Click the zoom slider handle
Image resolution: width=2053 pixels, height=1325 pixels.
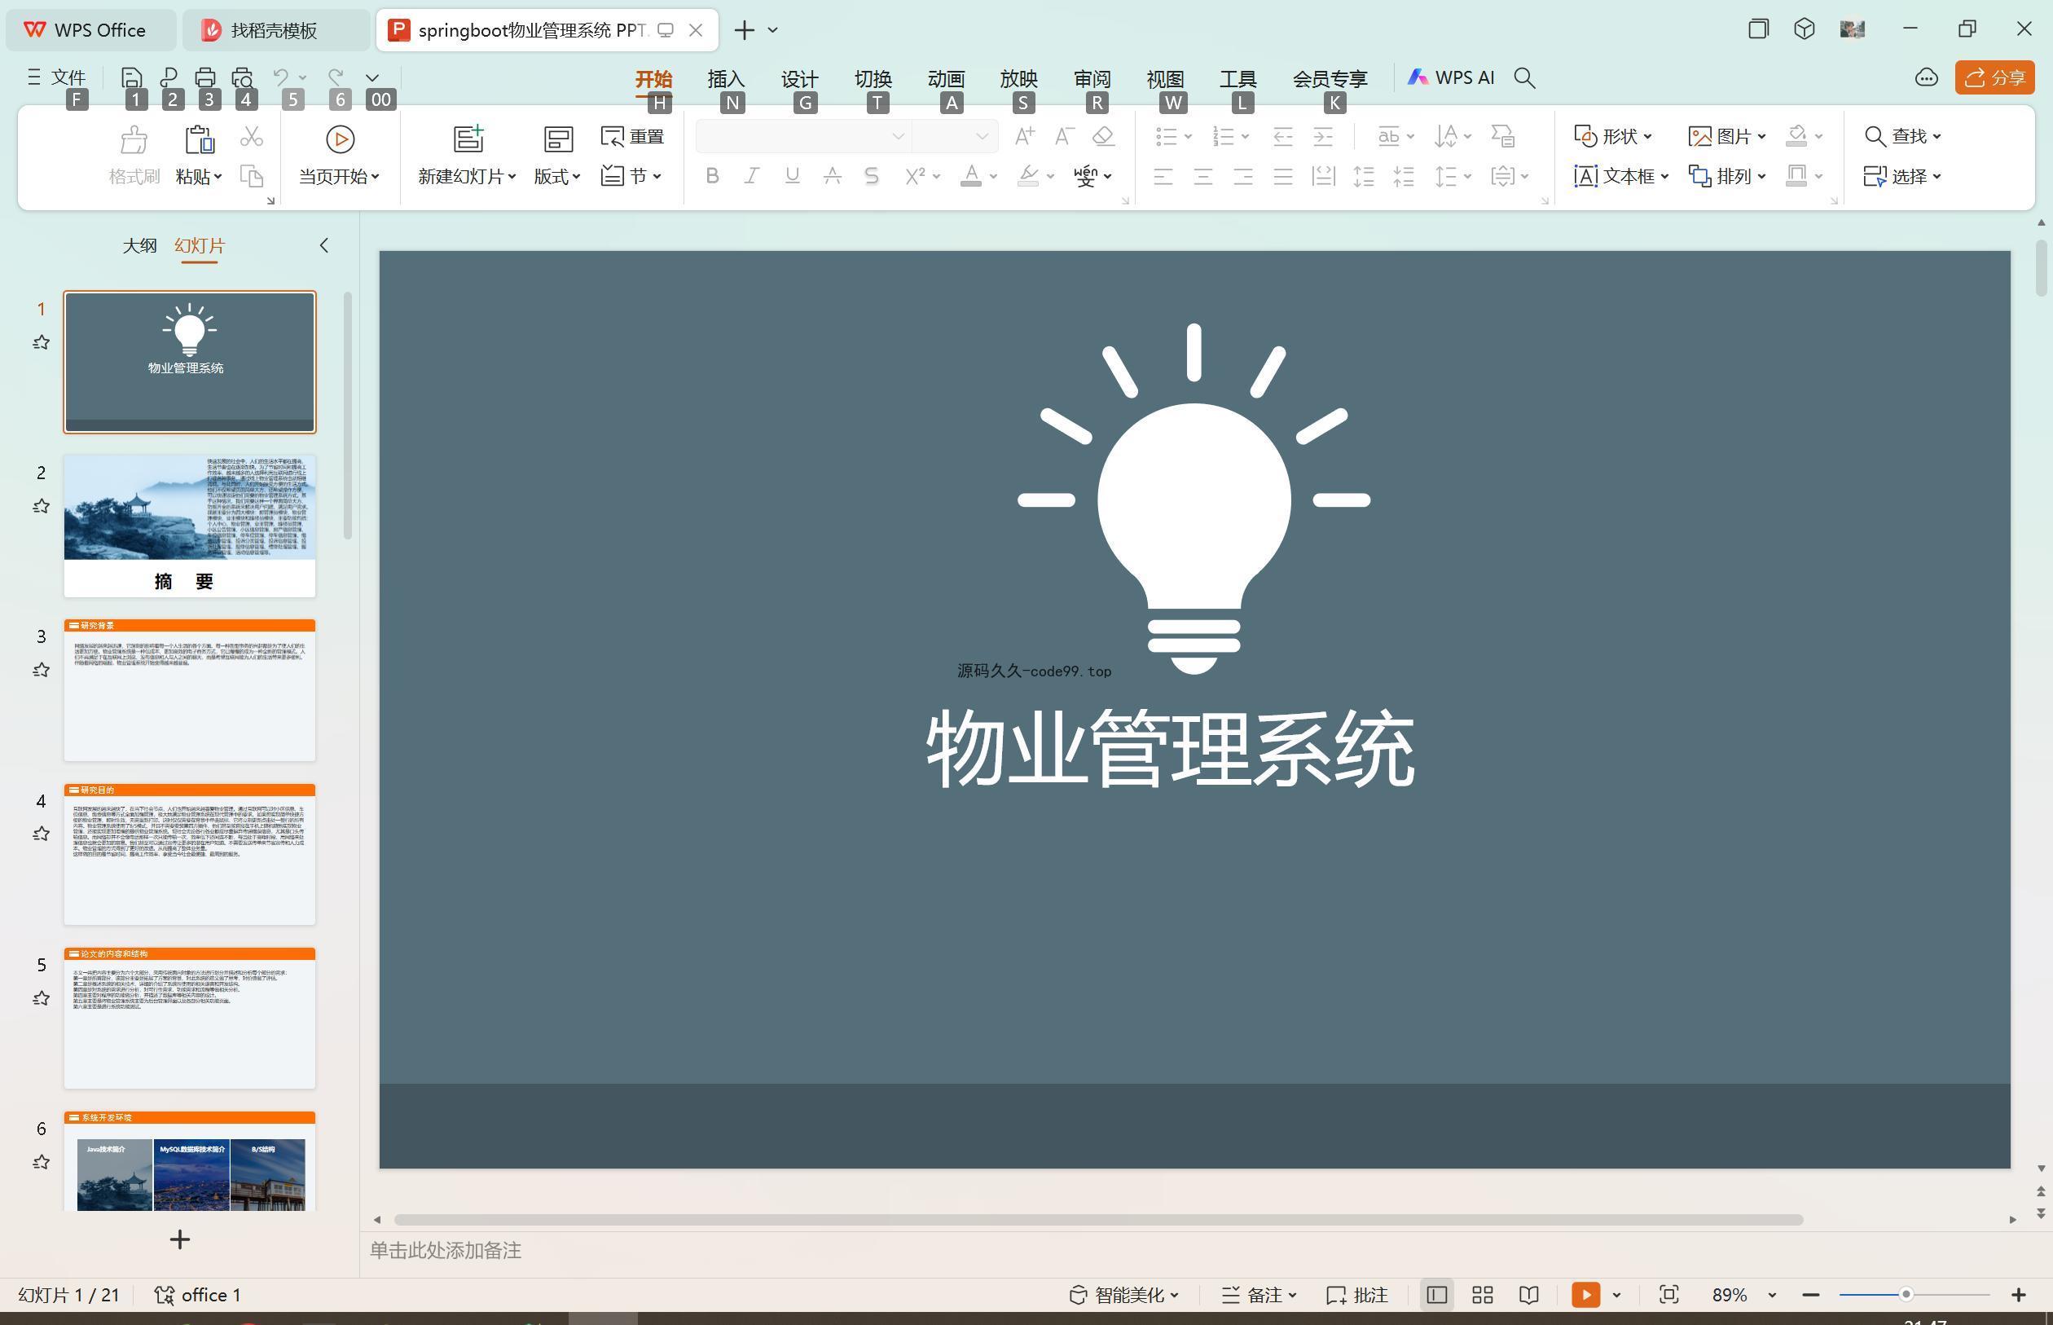pyautogui.click(x=1906, y=1295)
